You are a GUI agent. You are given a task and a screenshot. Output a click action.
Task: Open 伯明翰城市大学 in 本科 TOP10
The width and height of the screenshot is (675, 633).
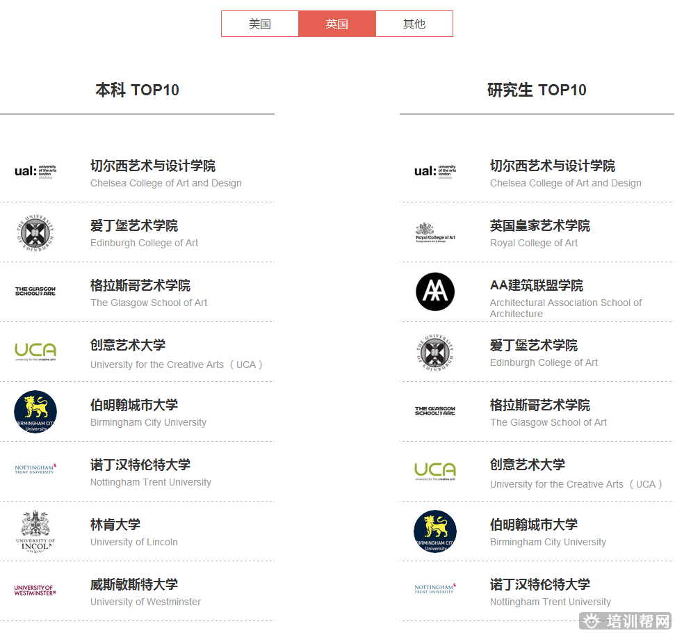[134, 405]
